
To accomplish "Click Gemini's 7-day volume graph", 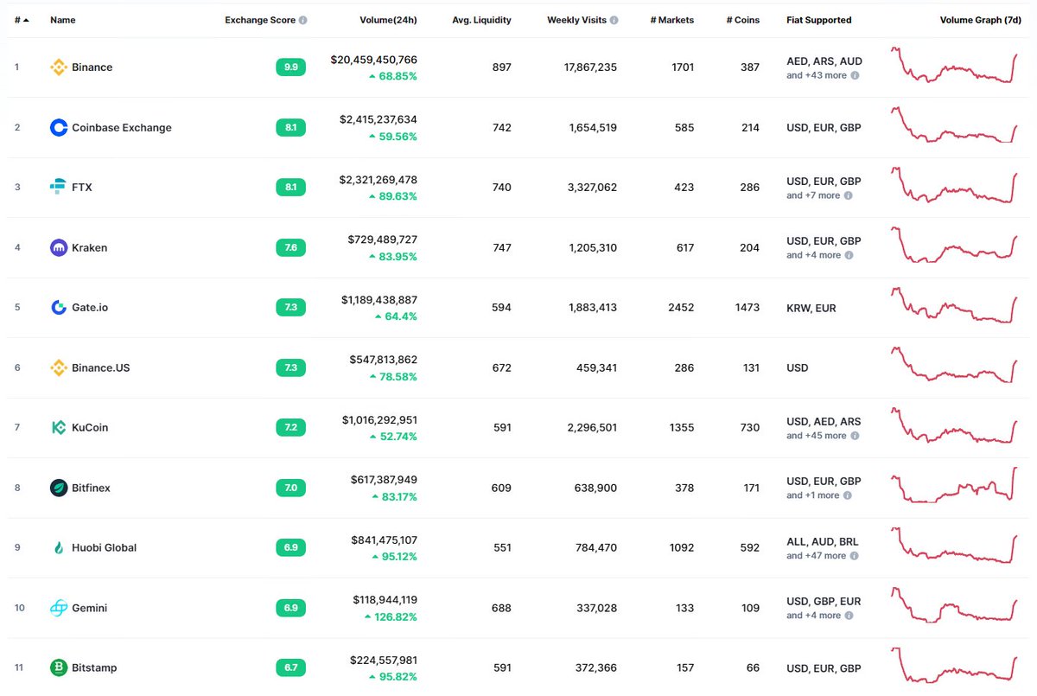I will coord(955,606).
